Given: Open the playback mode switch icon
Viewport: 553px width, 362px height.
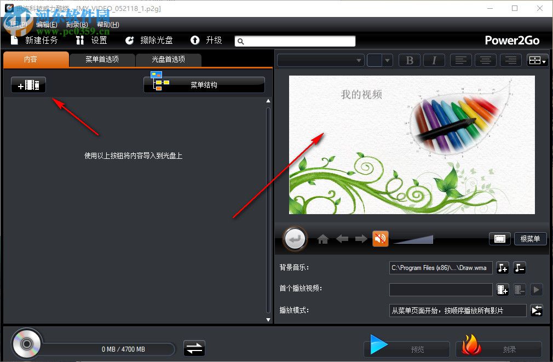Looking at the screenshot, I should click(537, 311).
